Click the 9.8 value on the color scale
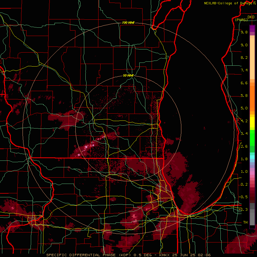 coord(244,32)
